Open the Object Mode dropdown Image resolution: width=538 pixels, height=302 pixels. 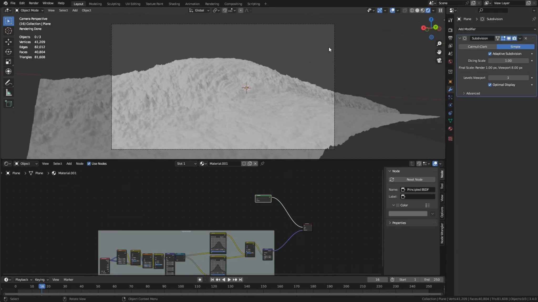[29, 10]
